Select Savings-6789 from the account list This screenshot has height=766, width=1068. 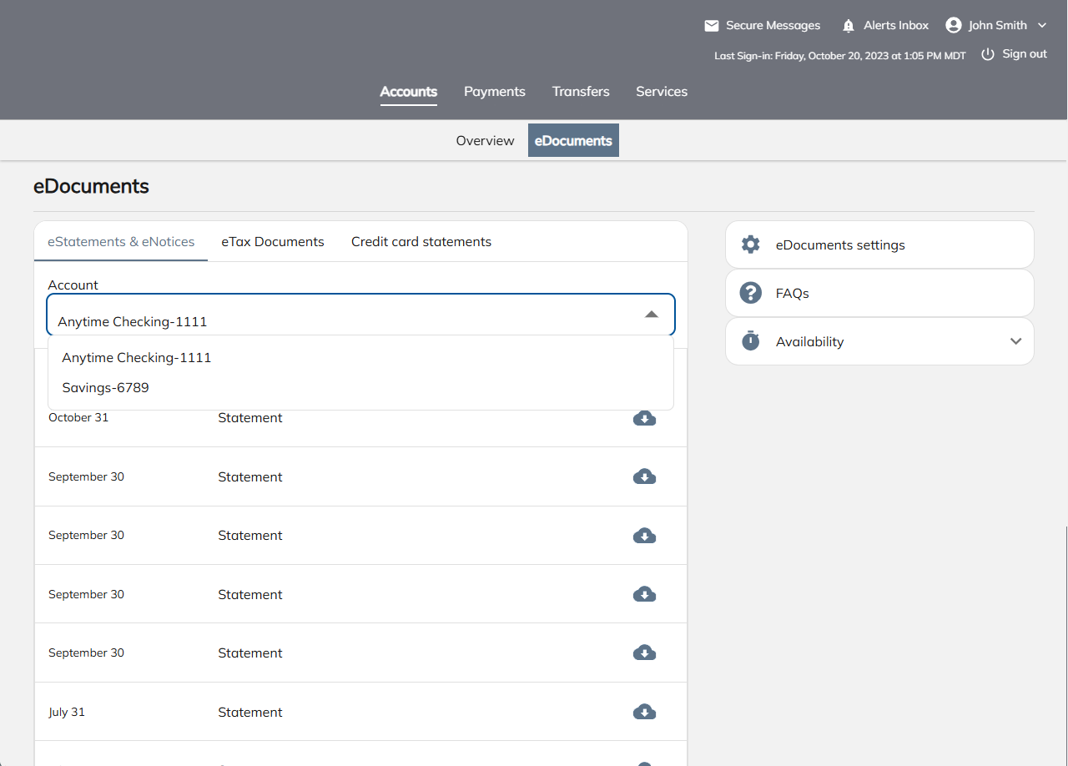pyautogui.click(x=106, y=388)
